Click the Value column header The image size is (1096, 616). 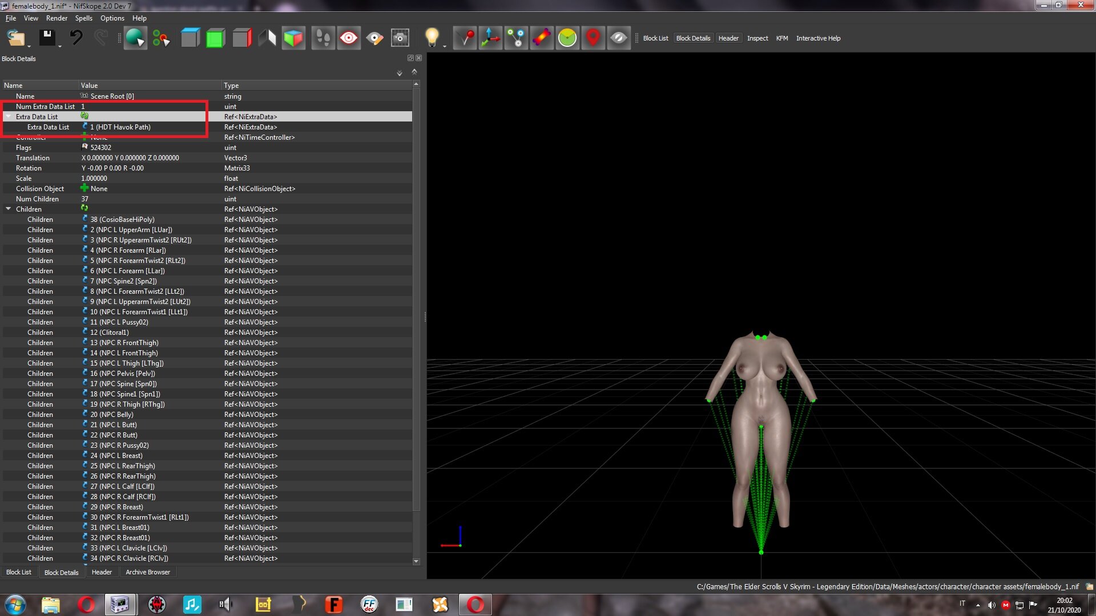tap(150, 85)
